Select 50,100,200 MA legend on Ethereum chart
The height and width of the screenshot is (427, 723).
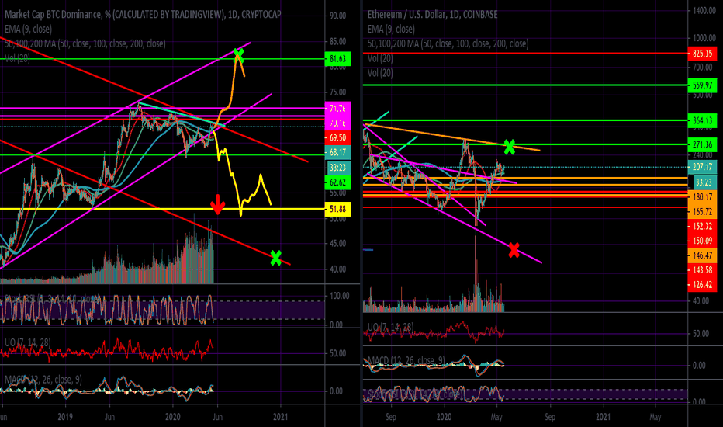click(448, 43)
